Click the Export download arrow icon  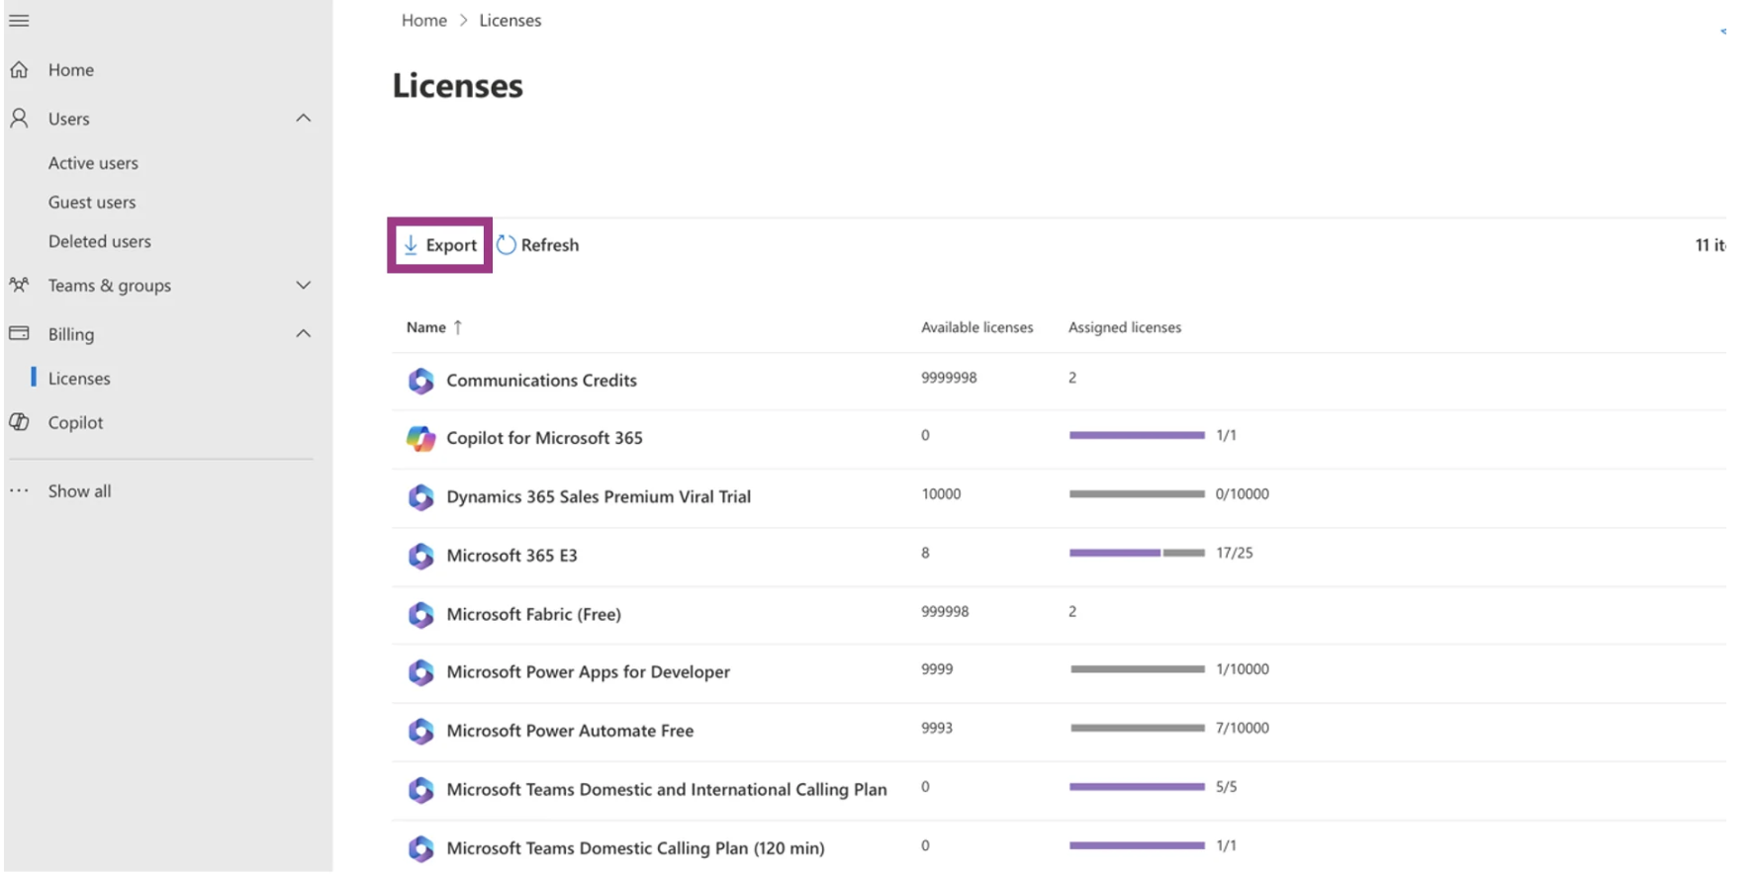pyautogui.click(x=411, y=244)
